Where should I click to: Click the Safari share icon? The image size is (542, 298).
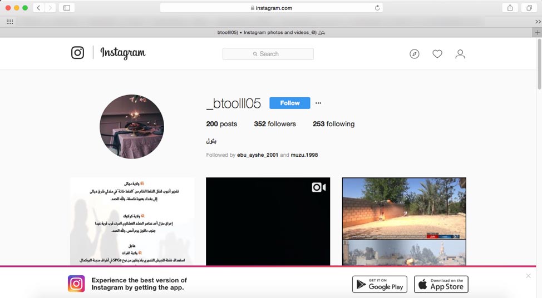[x=509, y=8]
